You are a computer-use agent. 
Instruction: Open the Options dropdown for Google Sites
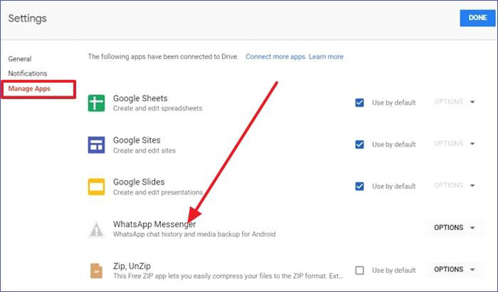[454, 143]
